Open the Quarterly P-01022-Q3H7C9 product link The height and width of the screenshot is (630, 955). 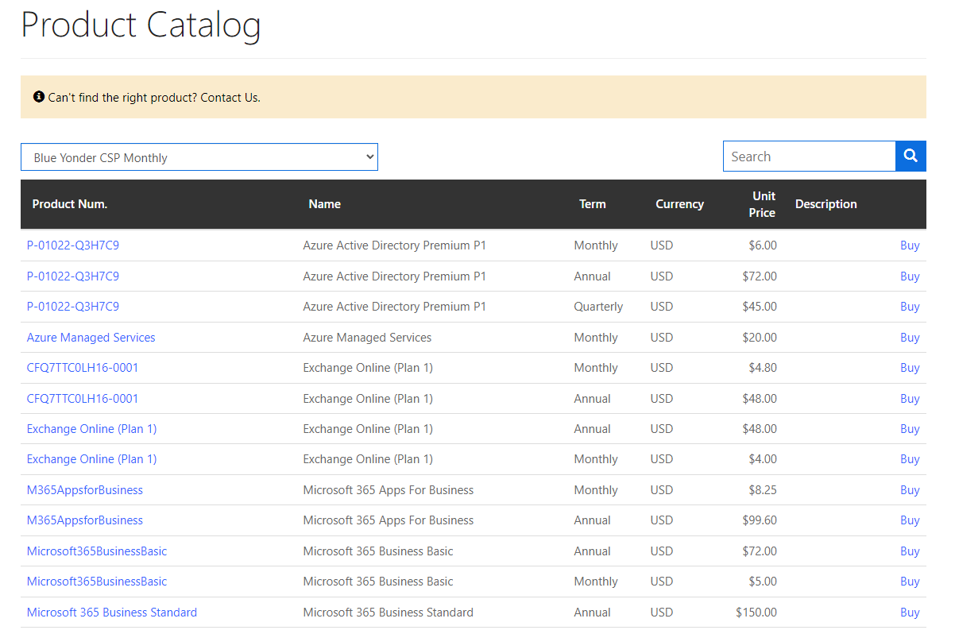click(72, 307)
